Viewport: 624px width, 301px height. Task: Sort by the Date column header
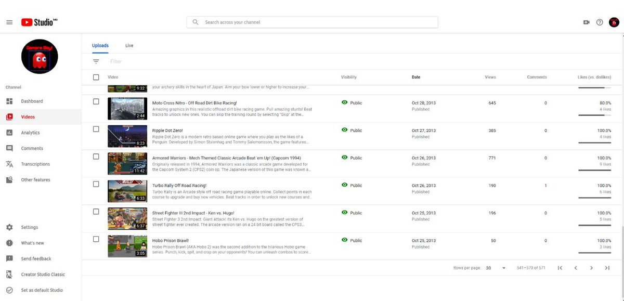[416, 77]
